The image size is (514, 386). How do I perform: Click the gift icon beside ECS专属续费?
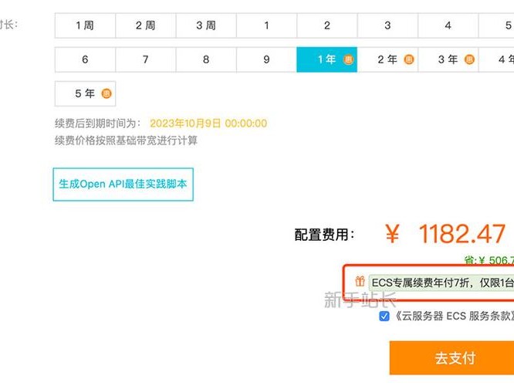click(360, 281)
